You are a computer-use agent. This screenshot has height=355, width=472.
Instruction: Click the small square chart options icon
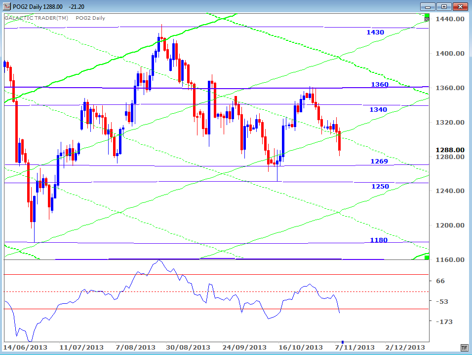click(x=427, y=19)
